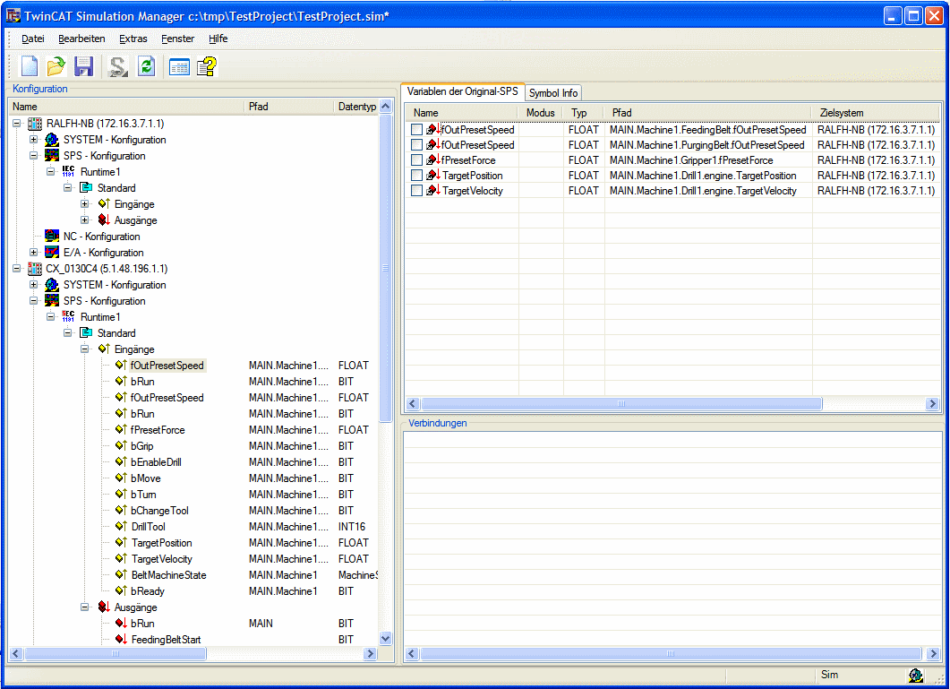Click the IEC Runtime1 icon under RALFH-NB
The image size is (950, 689).
(x=68, y=172)
